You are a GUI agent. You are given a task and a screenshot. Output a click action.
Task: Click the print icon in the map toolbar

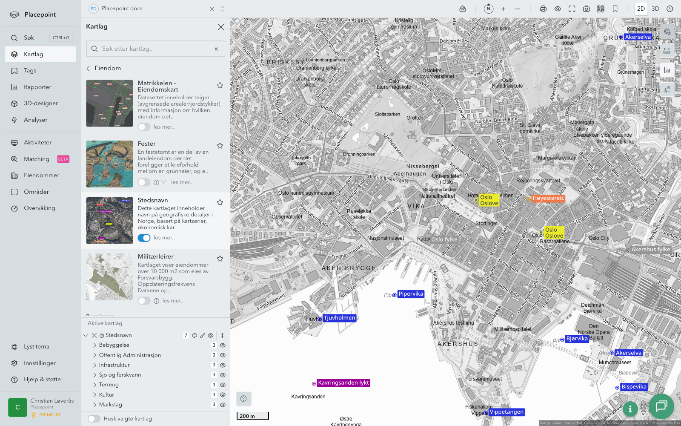[x=543, y=9]
